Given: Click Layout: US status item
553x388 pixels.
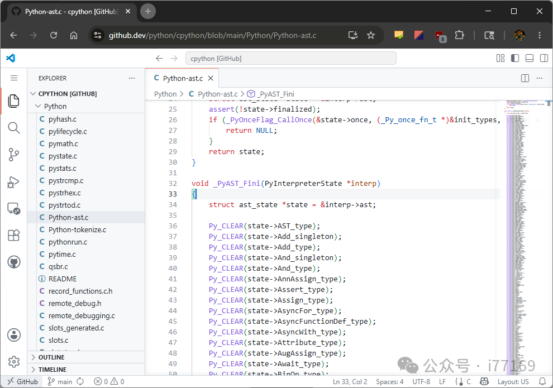Looking at the screenshot, I should [x=513, y=382].
